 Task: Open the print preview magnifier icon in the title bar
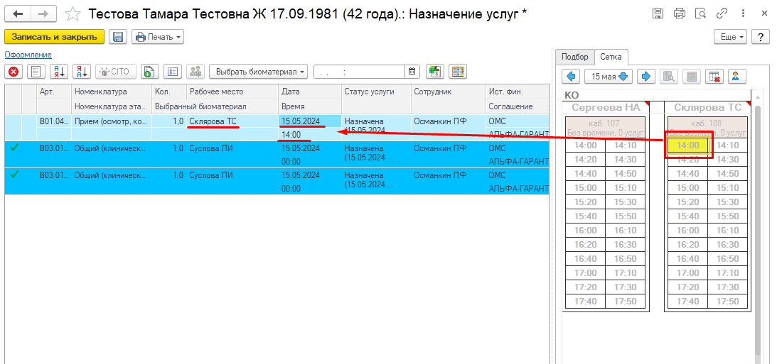click(700, 14)
